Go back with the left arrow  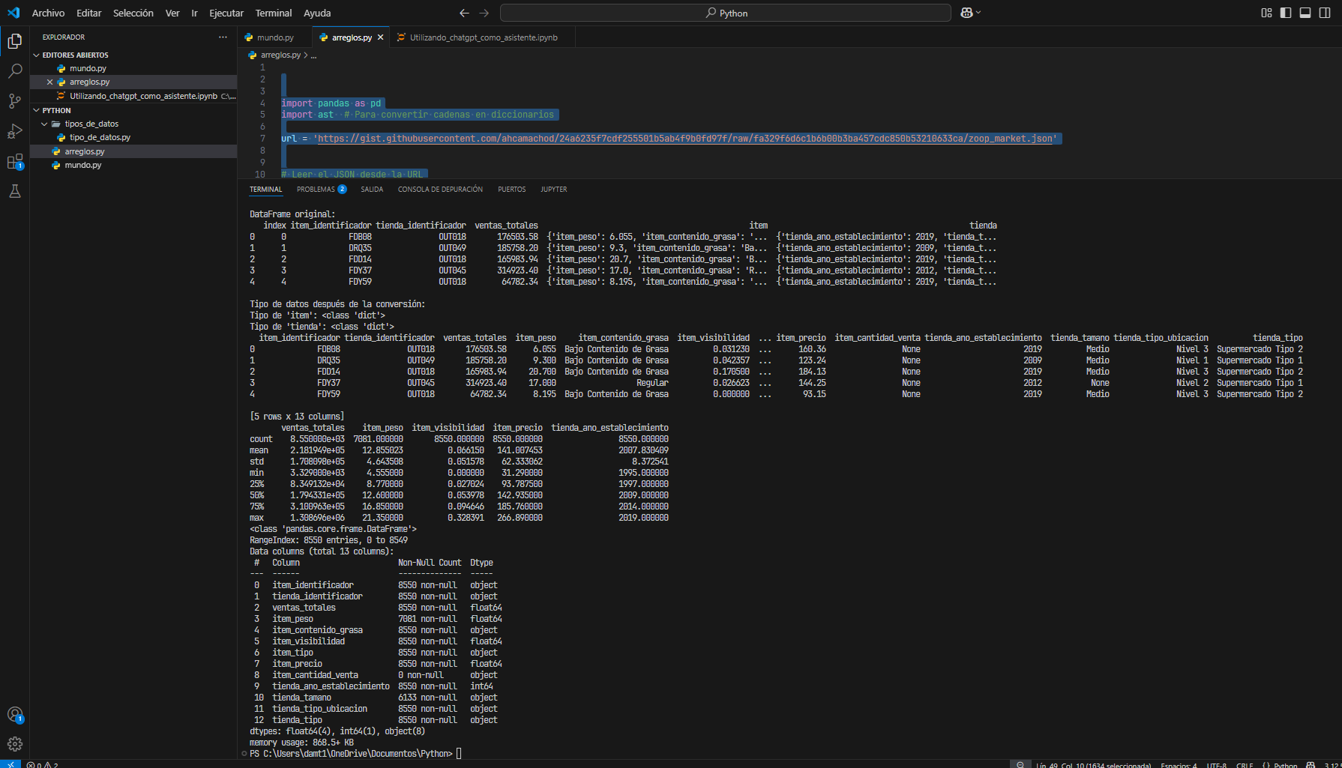[x=464, y=13]
